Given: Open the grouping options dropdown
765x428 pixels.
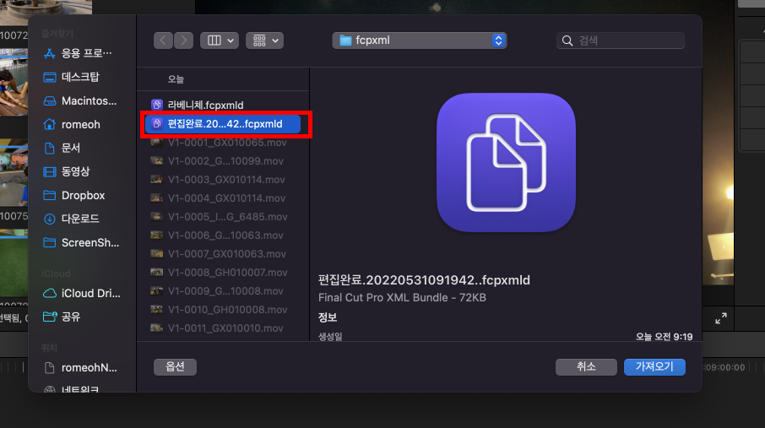Looking at the screenshot, I should [265, 41].
